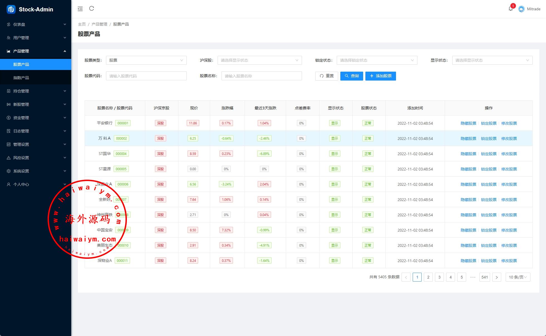The width and height of the screenshot is (546, 336).
Task: Click the 系统设置 gear icon
Action: (9, 171)
